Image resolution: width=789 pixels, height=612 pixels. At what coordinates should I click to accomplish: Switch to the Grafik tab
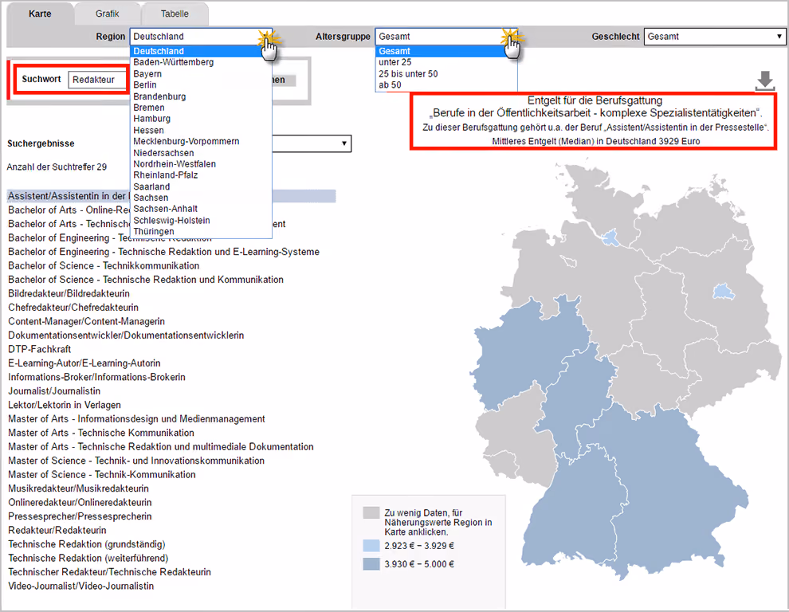point(107,14)
